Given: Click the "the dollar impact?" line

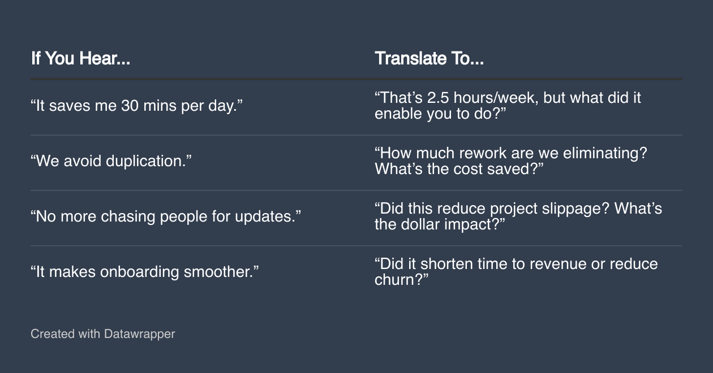Looking at the screenshot, I should [x=440, y=224].
